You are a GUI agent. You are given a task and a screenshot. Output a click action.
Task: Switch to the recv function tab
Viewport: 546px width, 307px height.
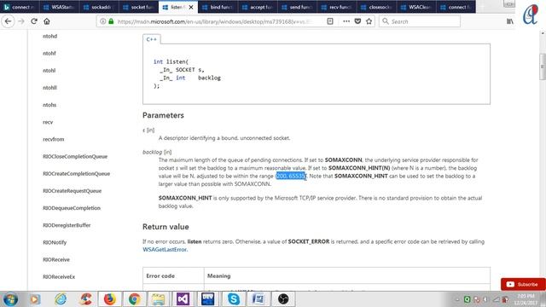(337, 7)
